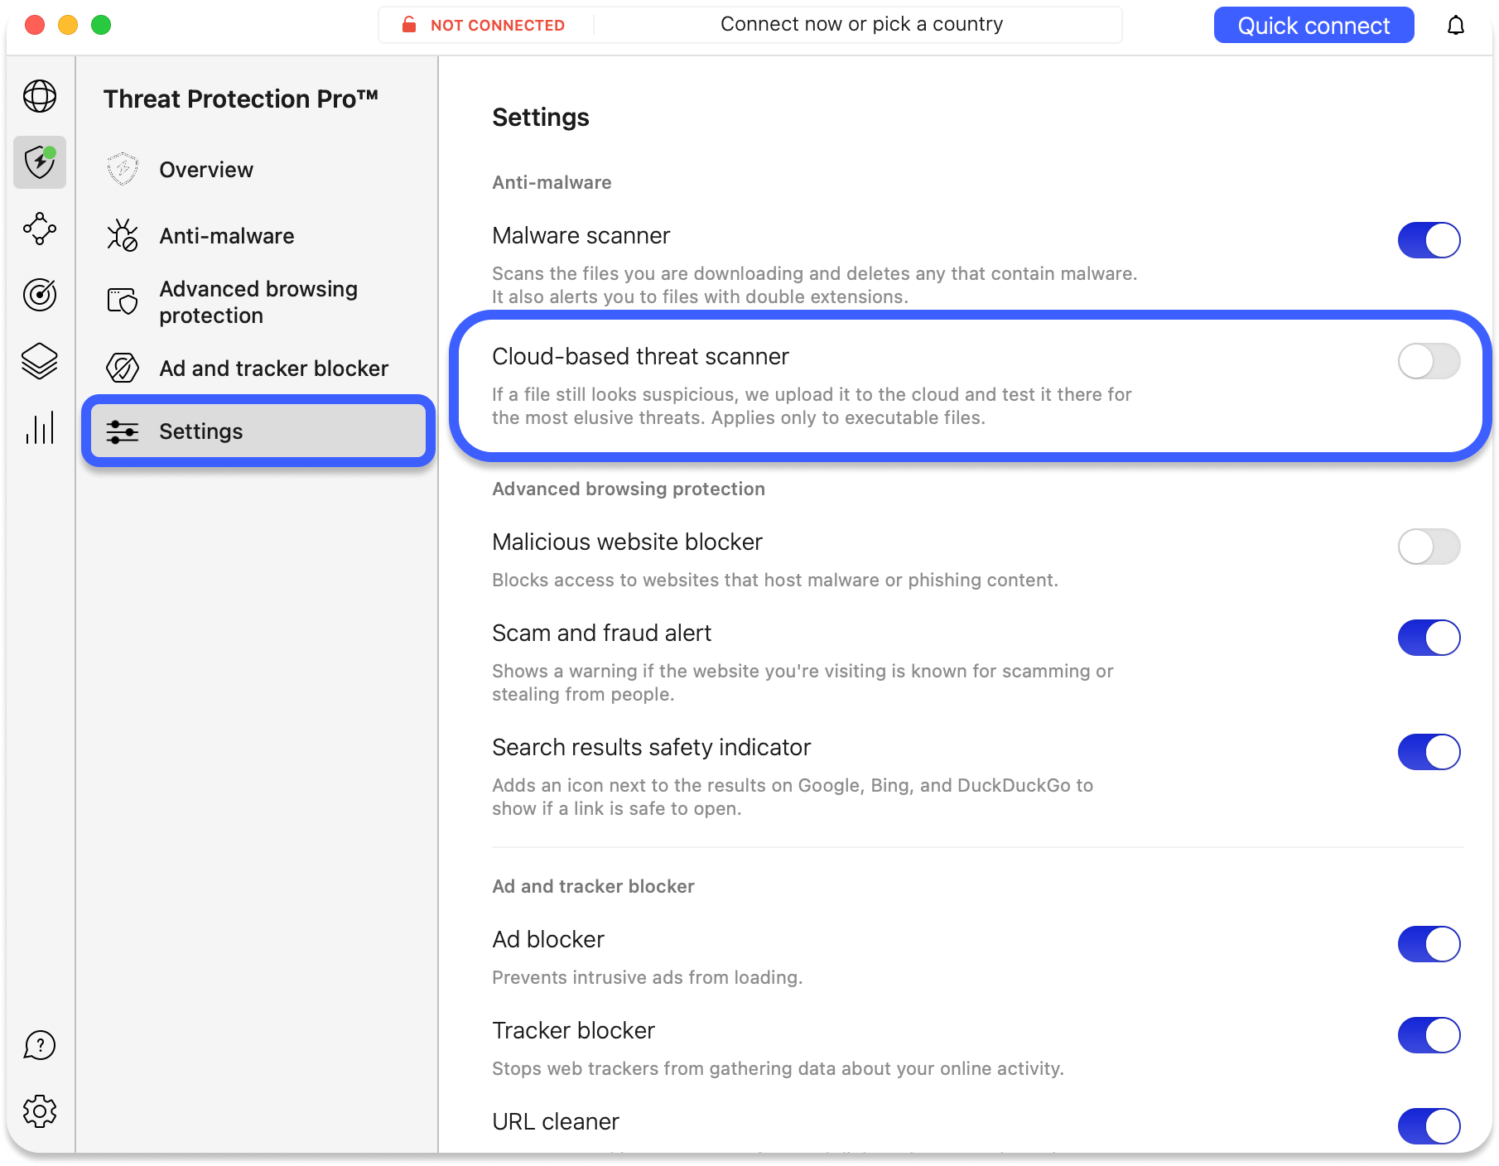Open the Anti-malware menu item
Viewport: 1499px width, 1166px height.
226,236
